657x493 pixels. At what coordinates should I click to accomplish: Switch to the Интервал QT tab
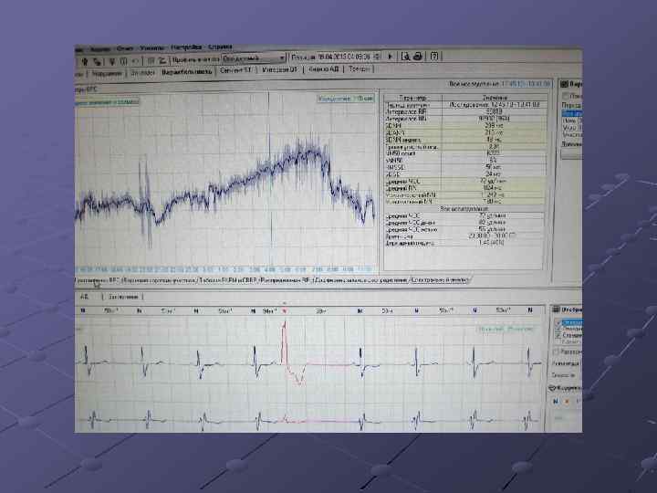[279, 69]
